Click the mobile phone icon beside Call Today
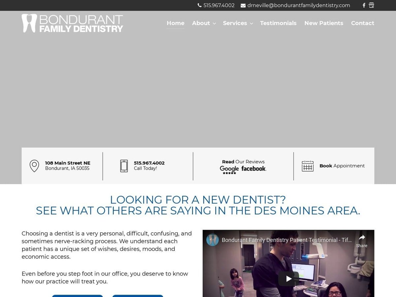This screenshot has width=396, height=297. (x=124, y=166)
